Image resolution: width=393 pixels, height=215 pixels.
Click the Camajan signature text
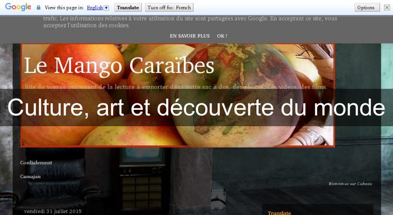click(30, 177)
